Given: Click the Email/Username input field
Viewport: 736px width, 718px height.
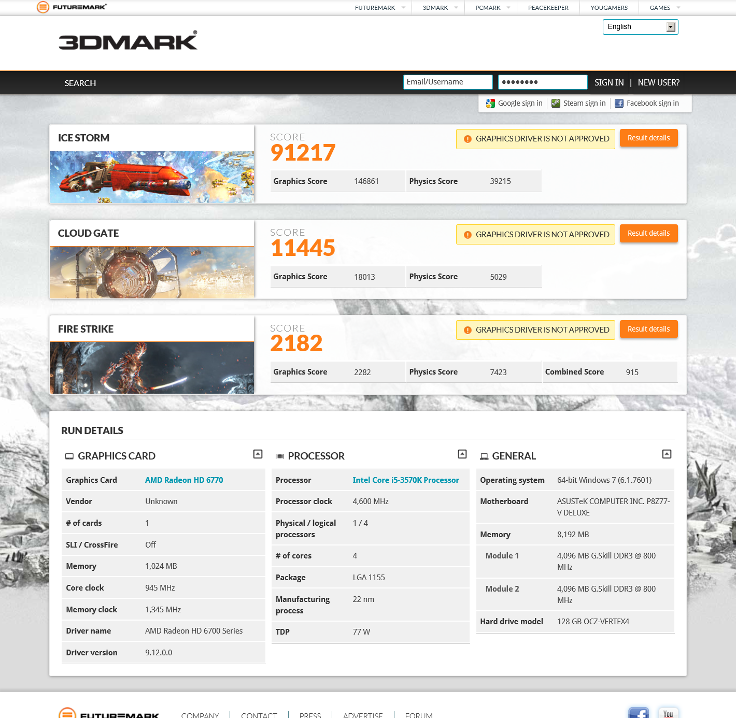Looking at the screenshot, I should click(x=448, y=82).
